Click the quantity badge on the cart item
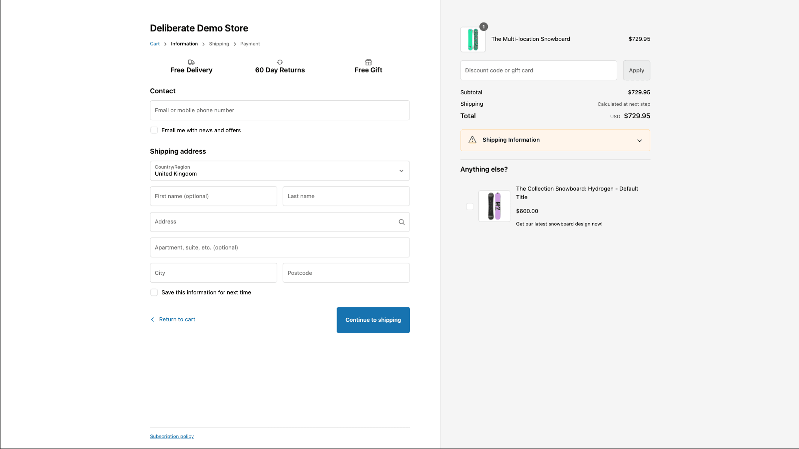Image resolution: width=799 pixels, height=449 pixels. 483,27
